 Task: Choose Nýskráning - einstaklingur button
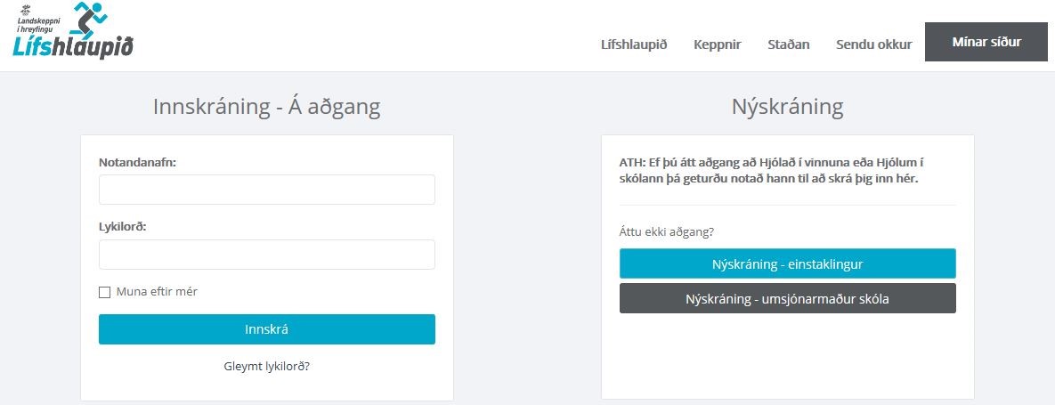click(x=787, y=263)
